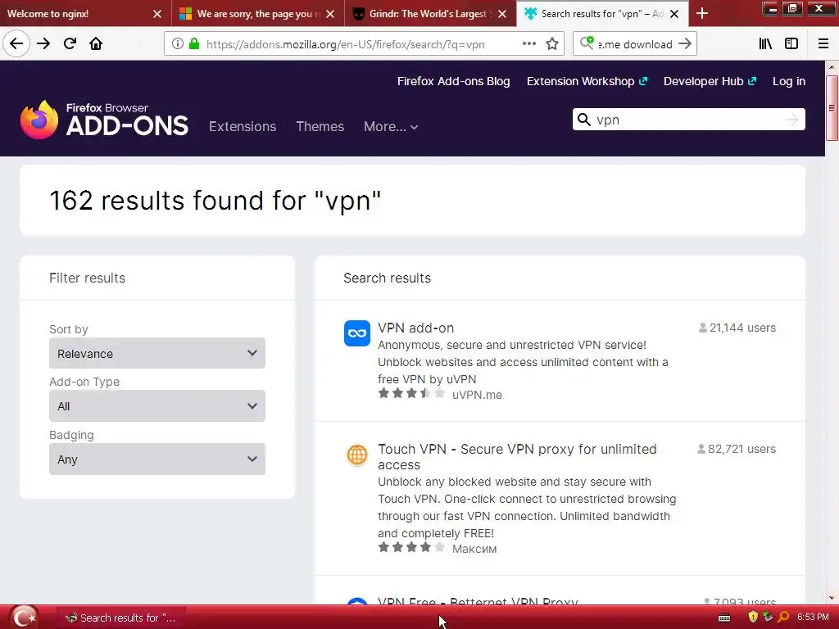The image size is (839, 629).
Task: Close the Grindr tab
Action: (x=502, y=14)
